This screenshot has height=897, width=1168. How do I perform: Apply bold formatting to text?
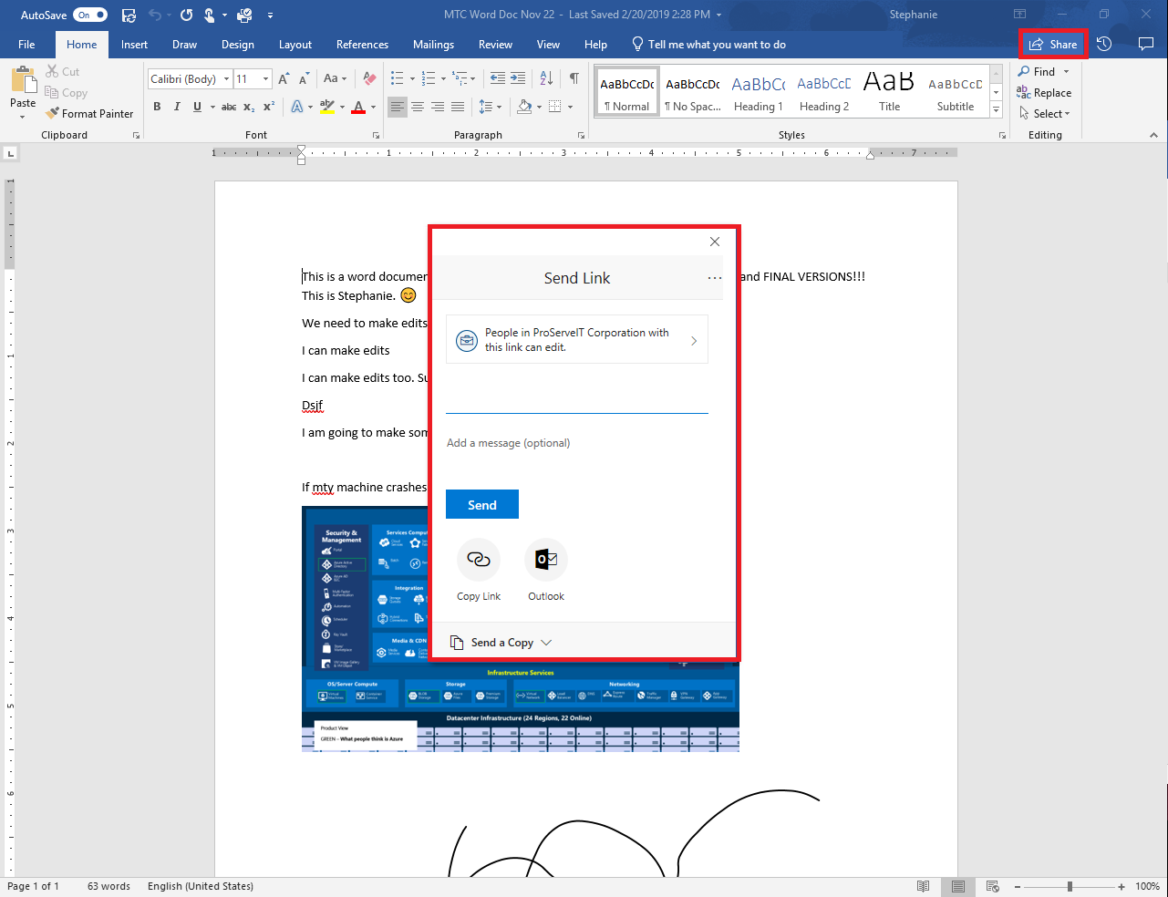tap(157, 107)
